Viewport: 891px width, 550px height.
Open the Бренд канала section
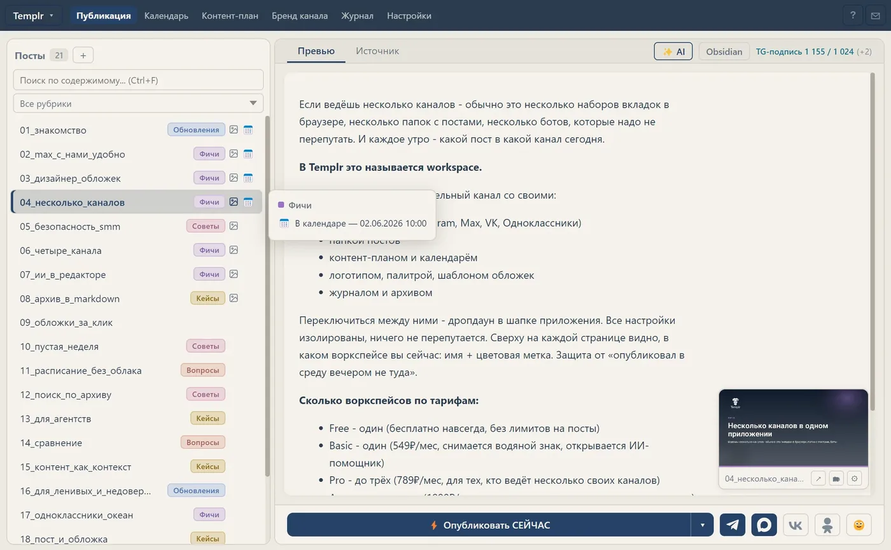tap(300, 15)
